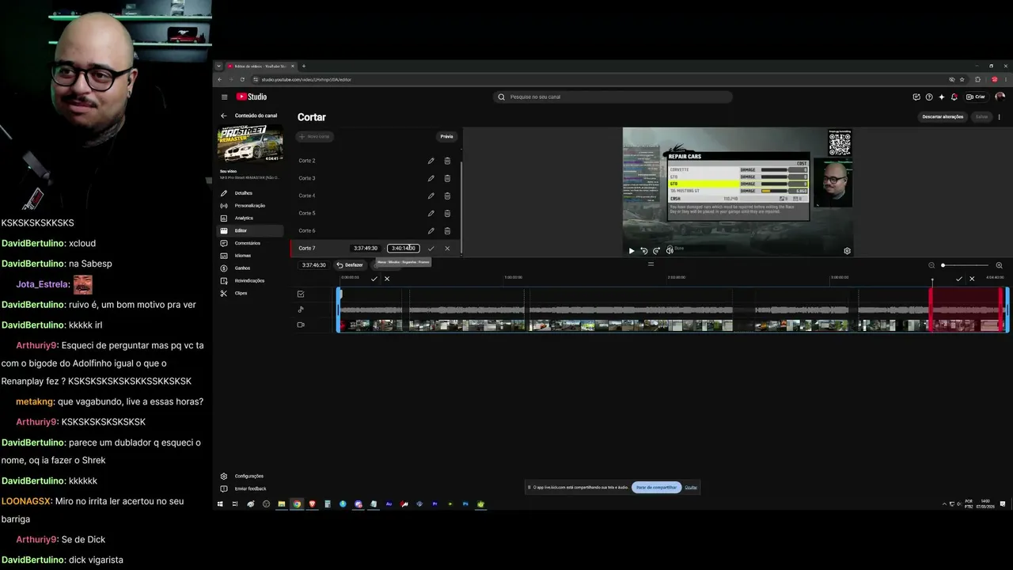Confirm Corte 7 with checkmark icon
Viewport: 1013px width, 570px height.
pos(431,249)
